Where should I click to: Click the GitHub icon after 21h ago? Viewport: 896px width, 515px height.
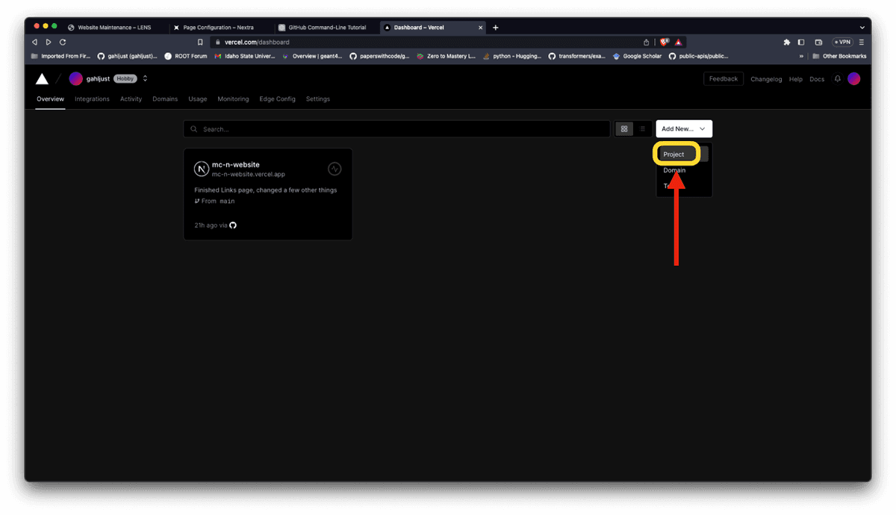(x=233, y=225)
